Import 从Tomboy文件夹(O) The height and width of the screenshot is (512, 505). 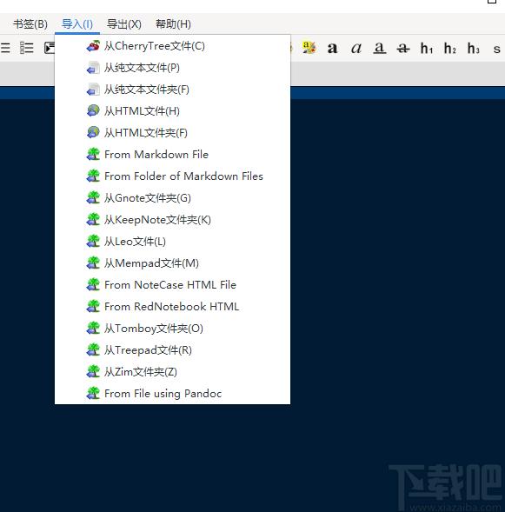172,329
